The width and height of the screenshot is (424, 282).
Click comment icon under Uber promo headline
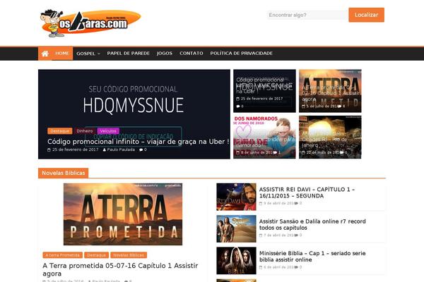141,149
